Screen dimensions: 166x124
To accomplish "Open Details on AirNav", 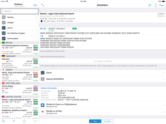I will tap(103, 112).
